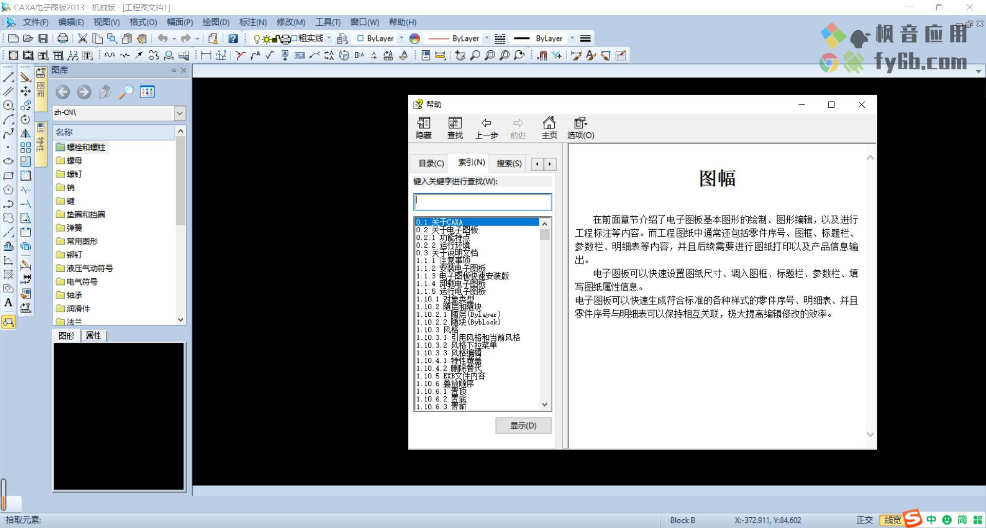This screenshot has width=986, height=528.
Task: Click the Rotate tool icon
Action: tap(25, 119)
